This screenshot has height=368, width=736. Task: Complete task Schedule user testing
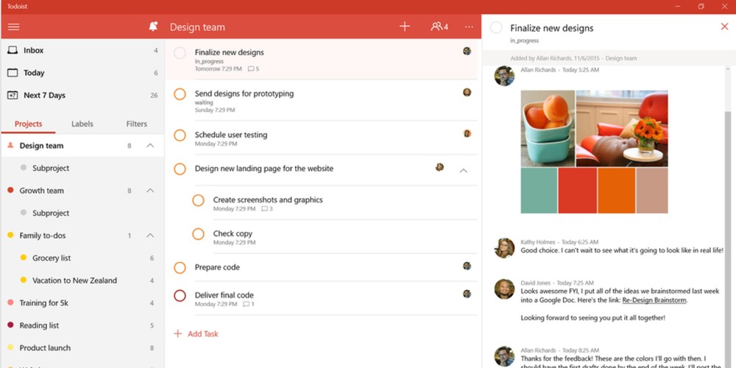pos(180,135)
